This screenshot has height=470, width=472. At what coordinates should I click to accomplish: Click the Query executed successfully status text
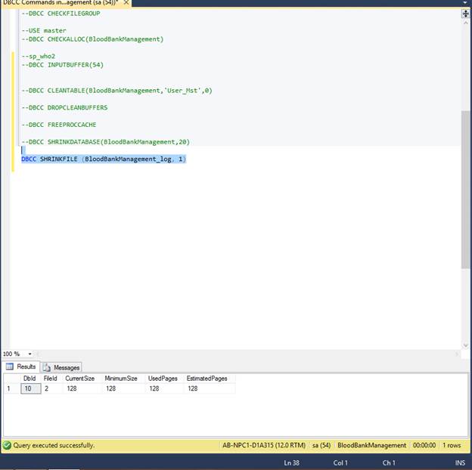tap(54, 445)
